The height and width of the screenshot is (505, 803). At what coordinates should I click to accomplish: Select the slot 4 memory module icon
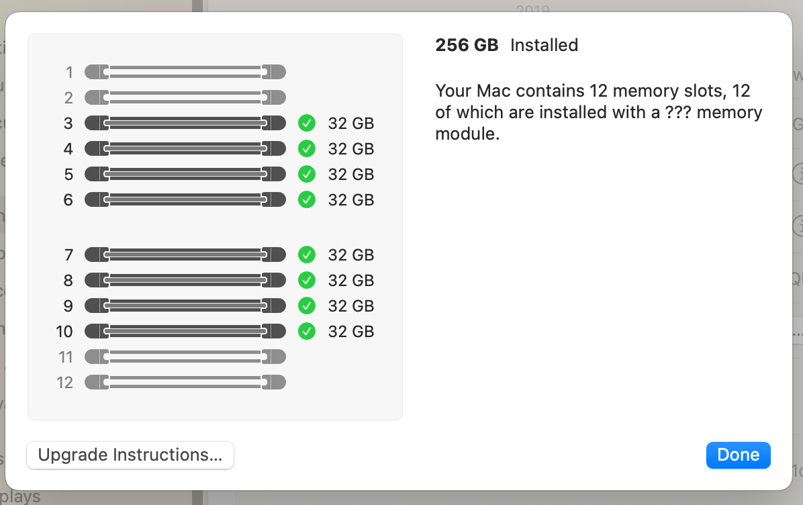coord(185,148)
